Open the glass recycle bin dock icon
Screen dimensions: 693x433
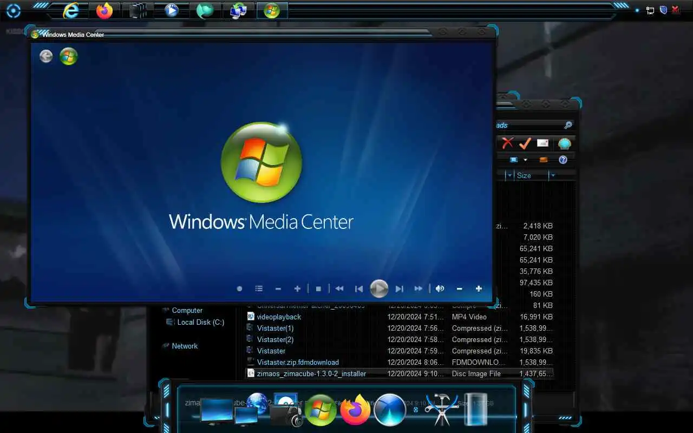click(x=476, y=409)
